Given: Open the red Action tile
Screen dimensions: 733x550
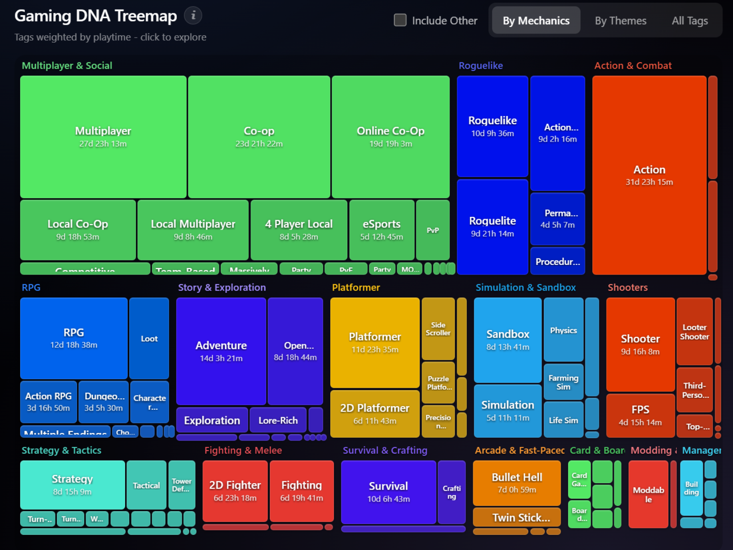Looking at the screenshot, I should (649, 175).
